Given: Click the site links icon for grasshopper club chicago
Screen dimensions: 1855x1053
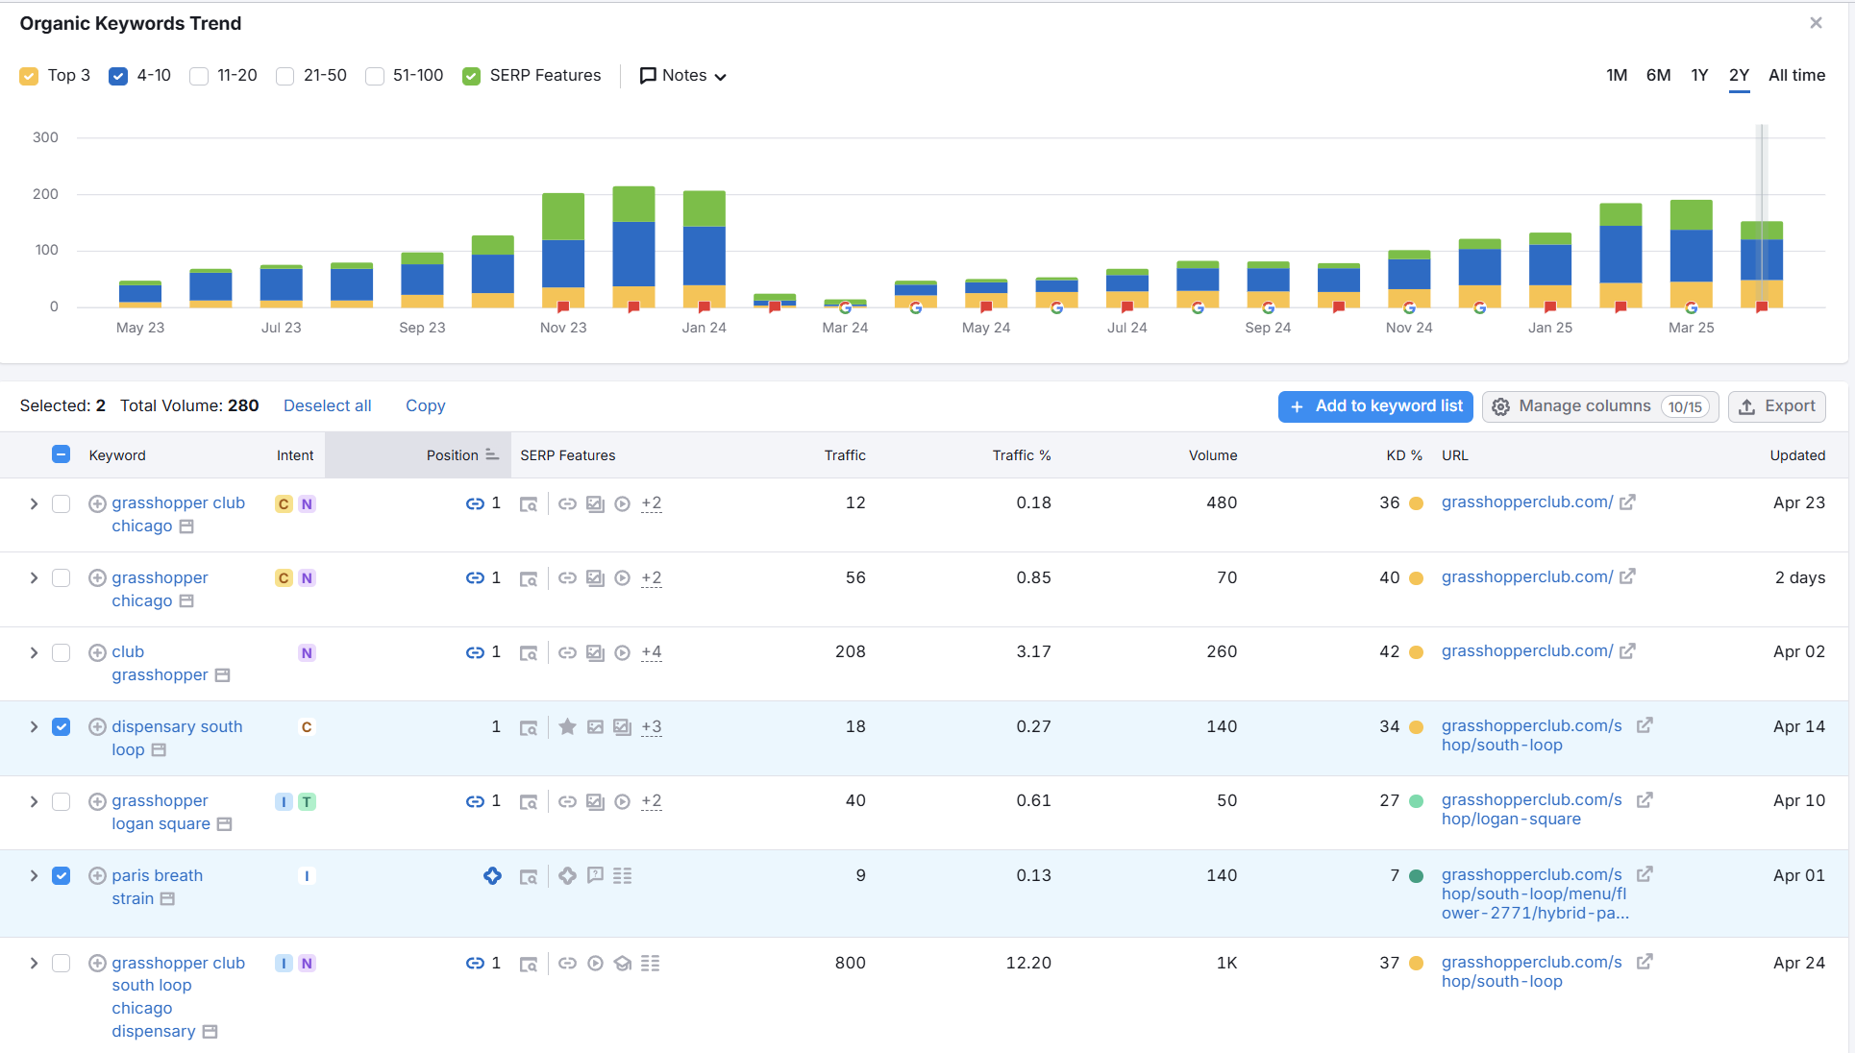Looking at the screenshot, I should click(x=567, y=503).
